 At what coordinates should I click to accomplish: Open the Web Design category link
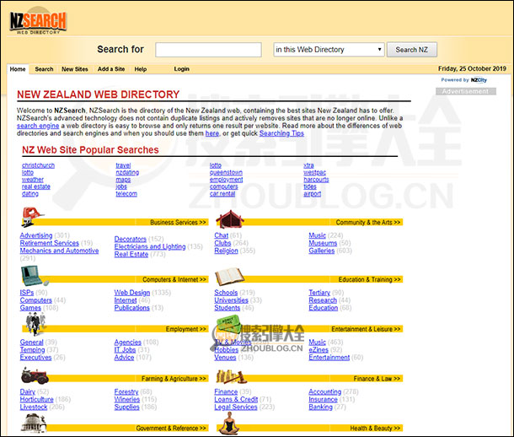pos(132,293)
